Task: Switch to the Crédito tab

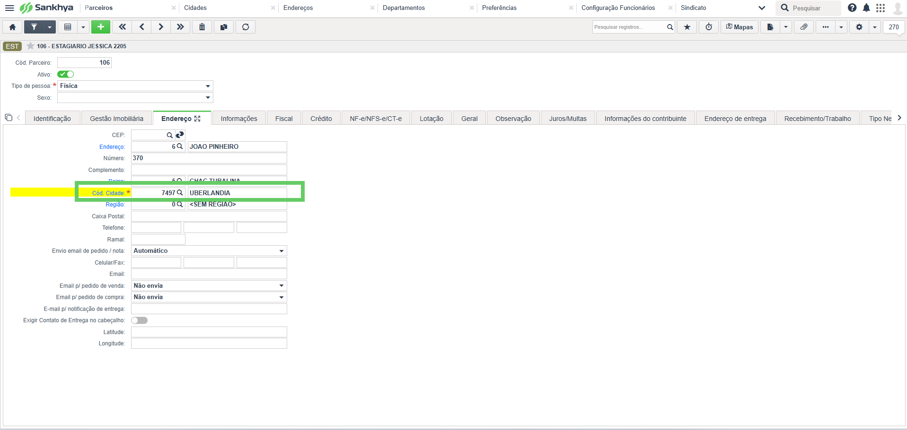Action: click(x=321, y=119)
